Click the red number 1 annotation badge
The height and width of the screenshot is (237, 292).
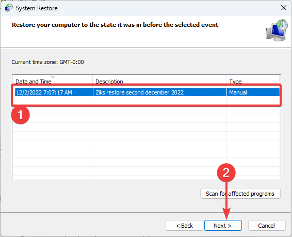pos(21,115)
